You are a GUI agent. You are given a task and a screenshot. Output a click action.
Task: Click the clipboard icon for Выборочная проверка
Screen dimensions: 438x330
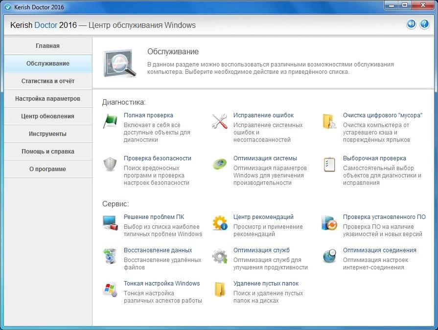329,164
